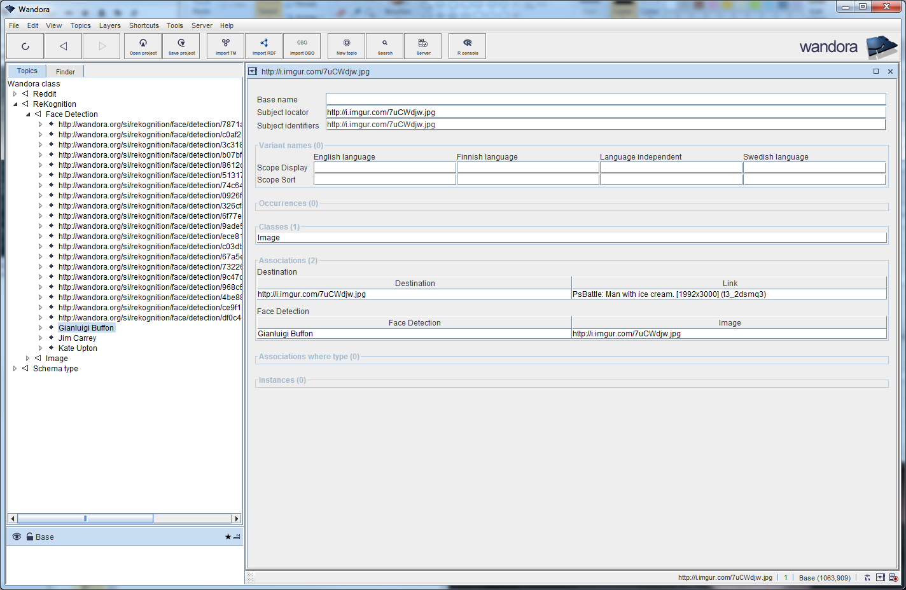The image size is (906, 590).
Task: Click the Import OBO toolbar icon
Action: click(302, 46)
